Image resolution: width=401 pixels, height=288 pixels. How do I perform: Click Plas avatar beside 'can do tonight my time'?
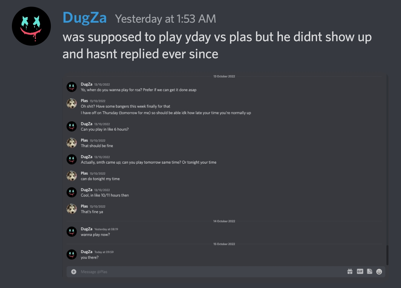point(72,176)
